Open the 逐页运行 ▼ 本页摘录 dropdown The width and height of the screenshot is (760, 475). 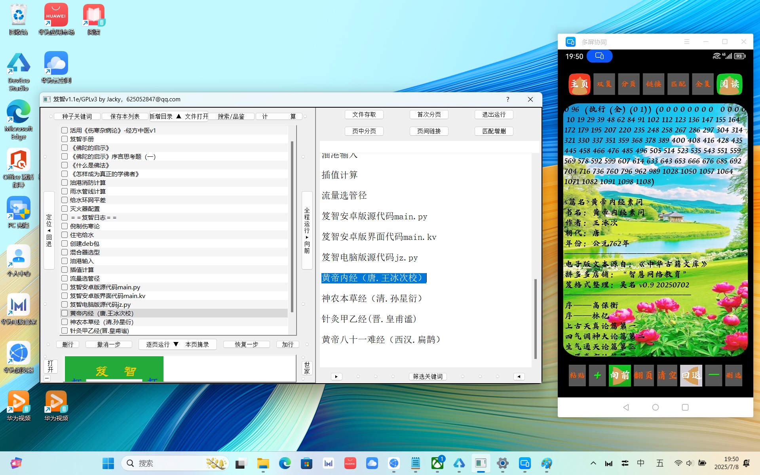coord(177,344)
